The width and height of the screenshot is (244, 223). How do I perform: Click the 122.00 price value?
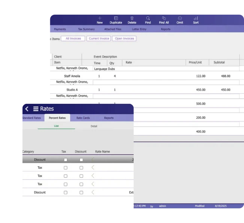point(201,76)
